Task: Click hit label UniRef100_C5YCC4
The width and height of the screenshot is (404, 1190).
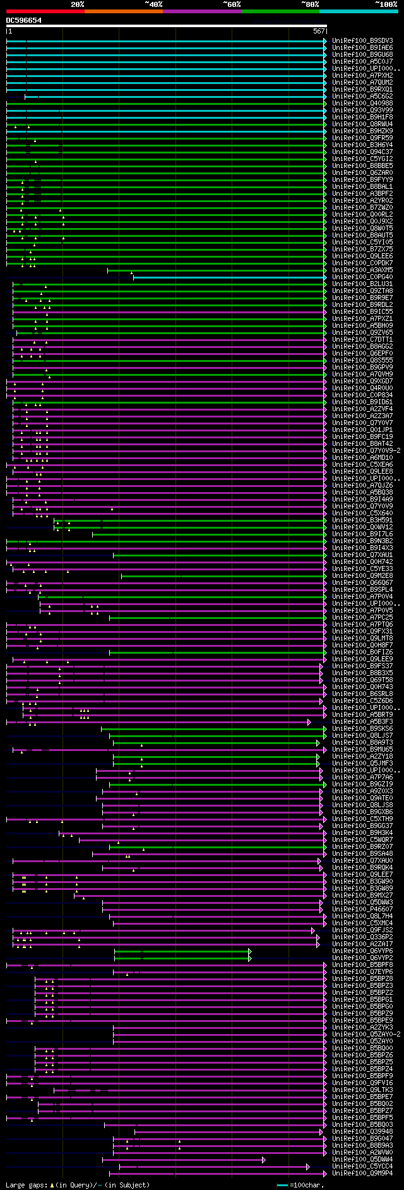Action: [x=362, y=1167]
